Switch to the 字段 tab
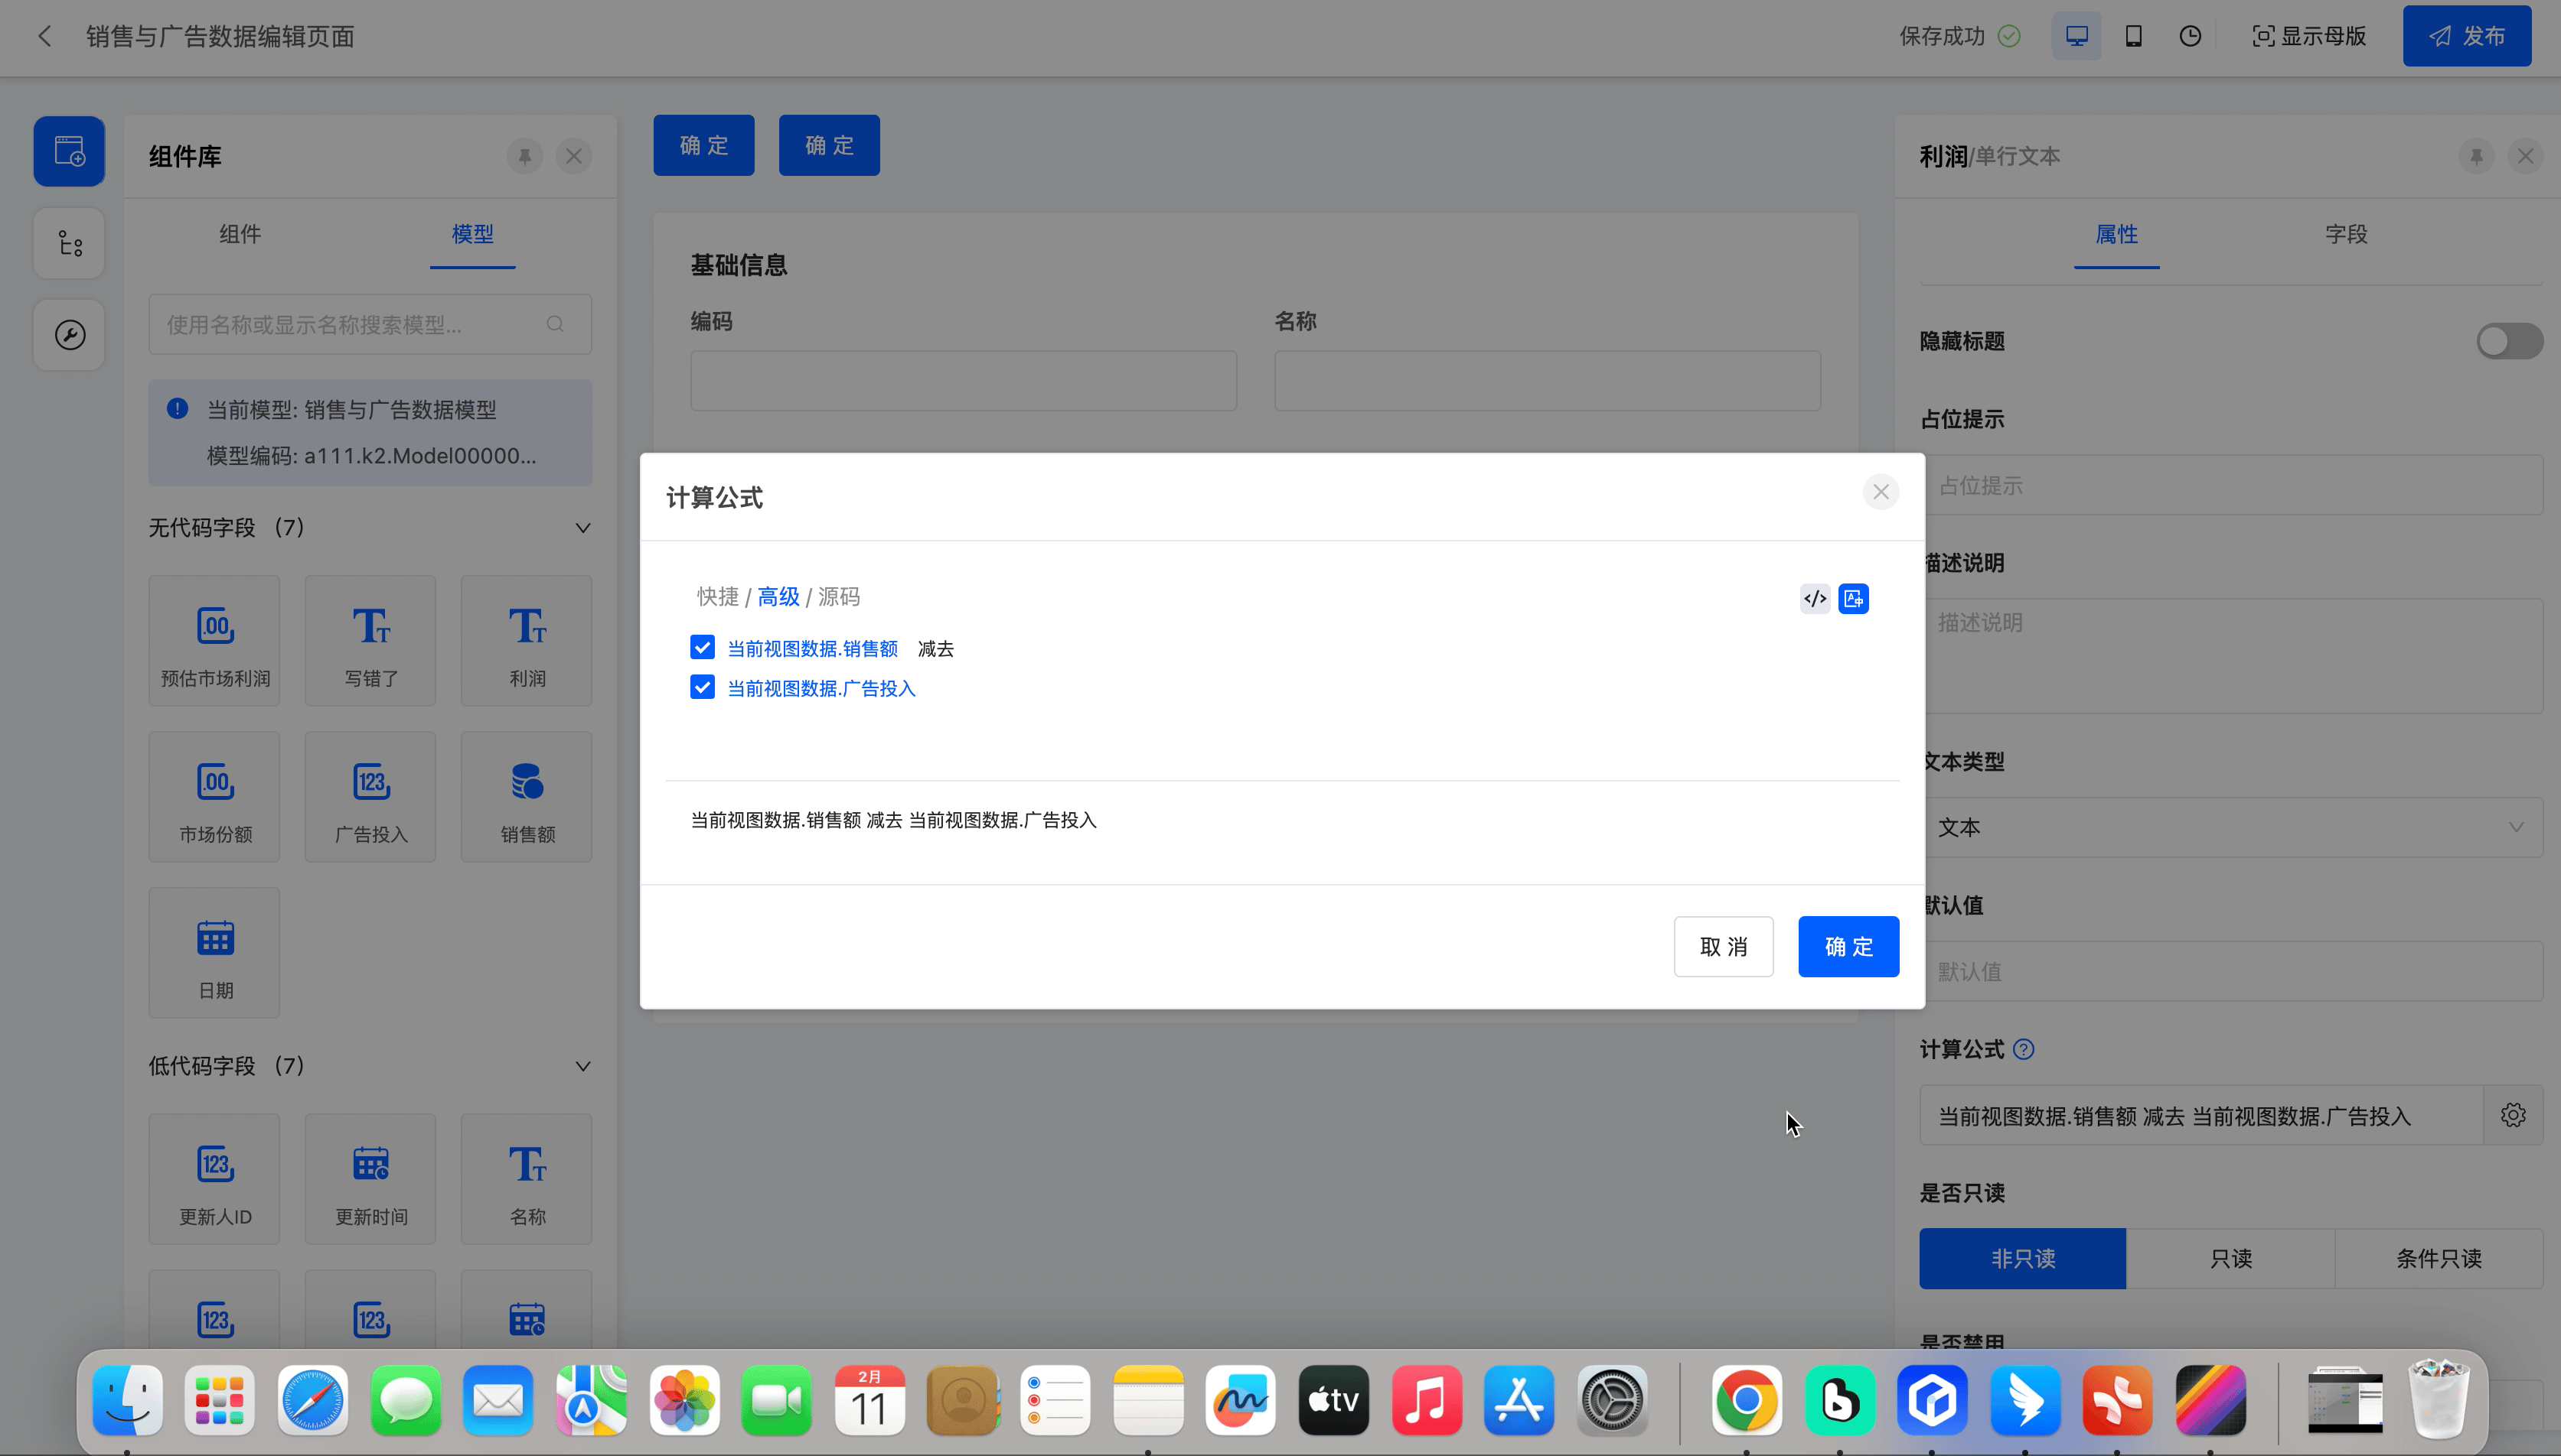This screenshot has width=2561, height=1456. coord(2346,234)
